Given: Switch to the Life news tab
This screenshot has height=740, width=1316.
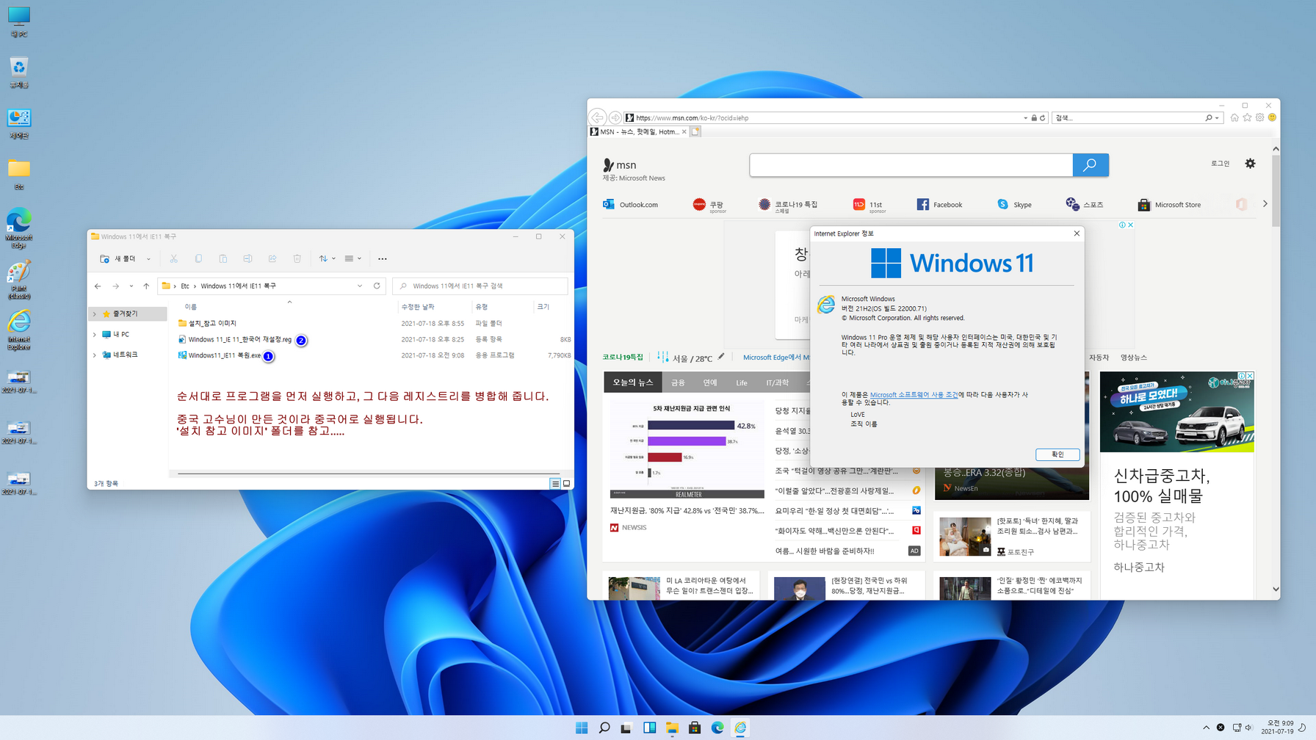Looking at the screenshot, I should point(742,382).
